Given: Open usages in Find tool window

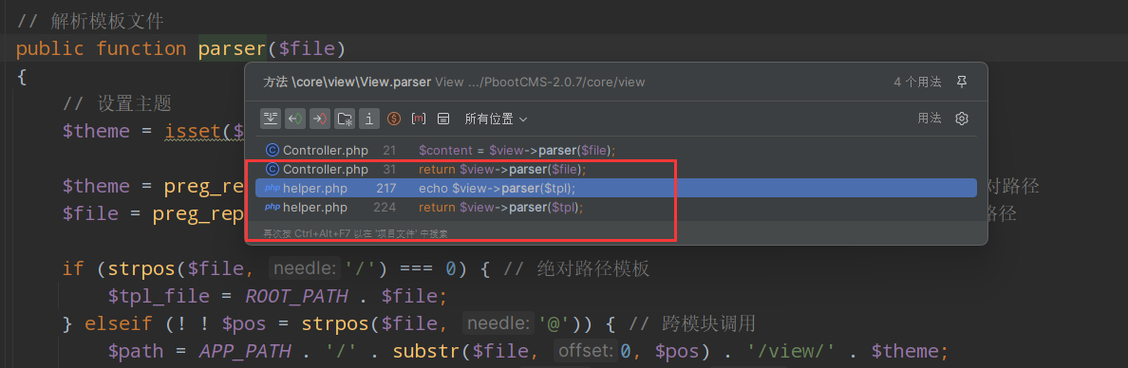Looking at the screenshot, I should [x=443, y=119].
